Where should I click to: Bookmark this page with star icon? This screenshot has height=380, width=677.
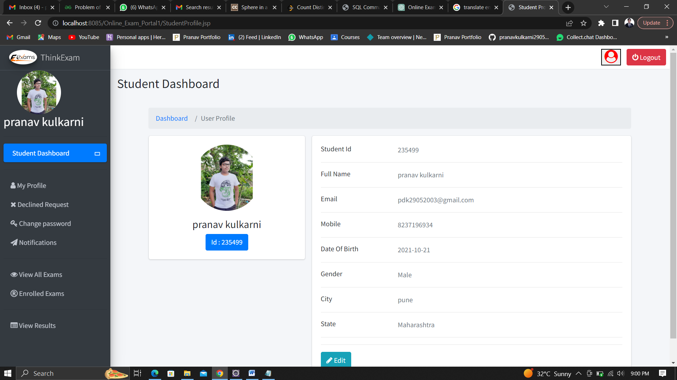[584, 23]
